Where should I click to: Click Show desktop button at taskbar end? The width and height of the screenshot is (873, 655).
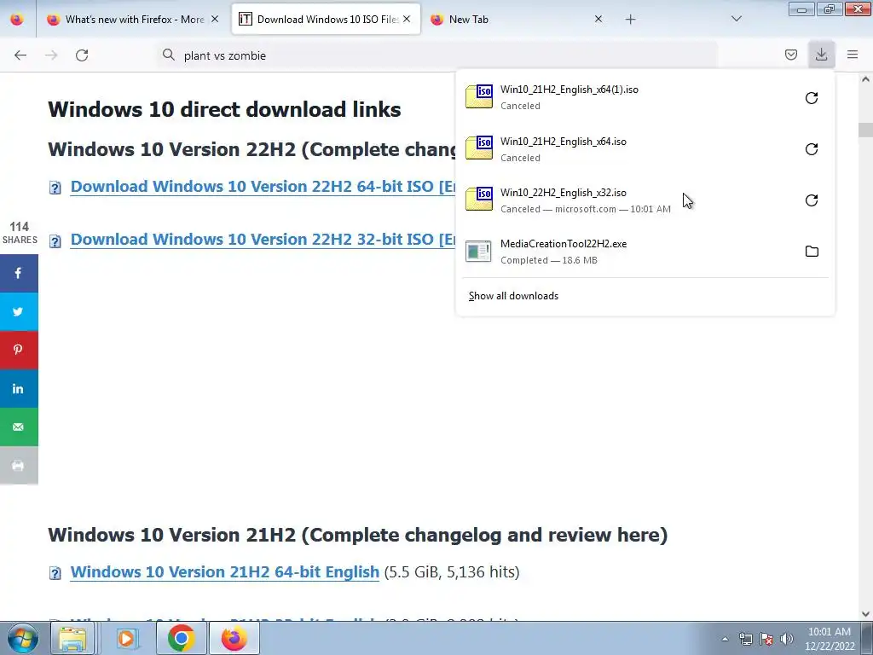point(867,639)
